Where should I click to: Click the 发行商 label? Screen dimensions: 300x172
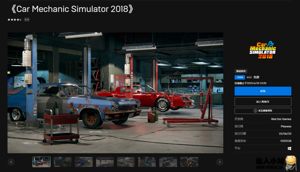(x=239, y=126)
